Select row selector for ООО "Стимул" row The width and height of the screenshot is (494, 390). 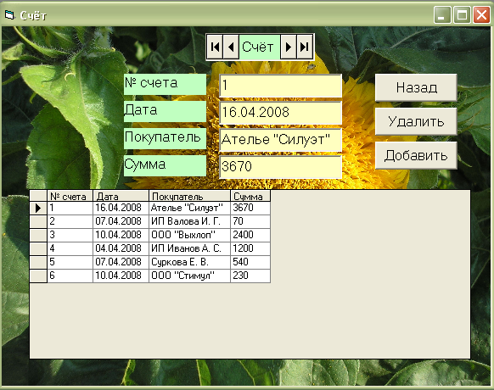tap(38, 276)
